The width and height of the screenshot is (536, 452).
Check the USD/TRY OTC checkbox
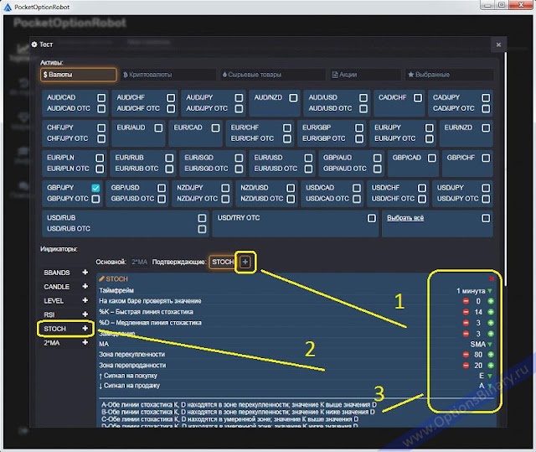[372, 218]
